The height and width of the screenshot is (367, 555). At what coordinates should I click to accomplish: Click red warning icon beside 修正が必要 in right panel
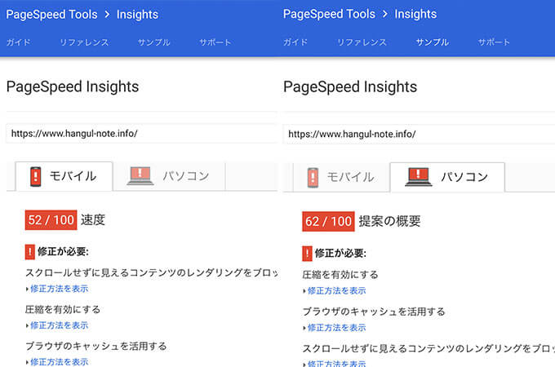(307, 254)
